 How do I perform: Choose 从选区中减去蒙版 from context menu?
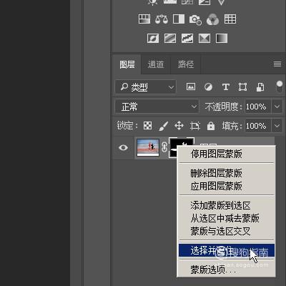[227, 218]
